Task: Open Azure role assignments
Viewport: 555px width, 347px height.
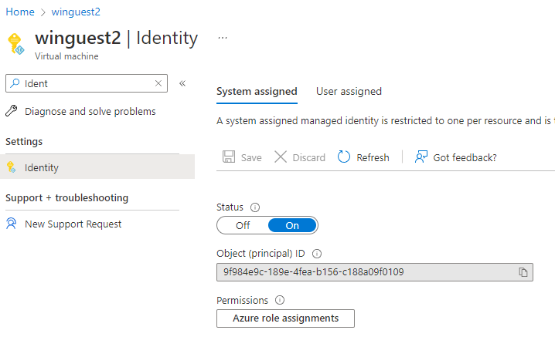Action: point(285,318)
